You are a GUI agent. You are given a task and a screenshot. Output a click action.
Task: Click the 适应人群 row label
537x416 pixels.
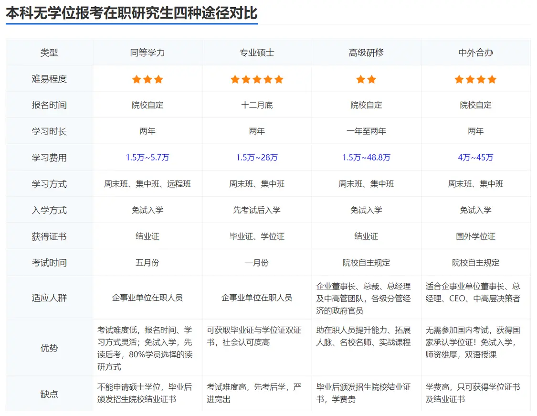(49, 298)
